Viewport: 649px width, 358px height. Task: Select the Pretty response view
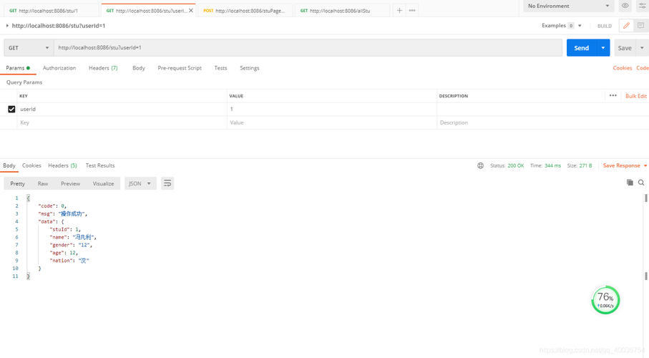[17, 183]
